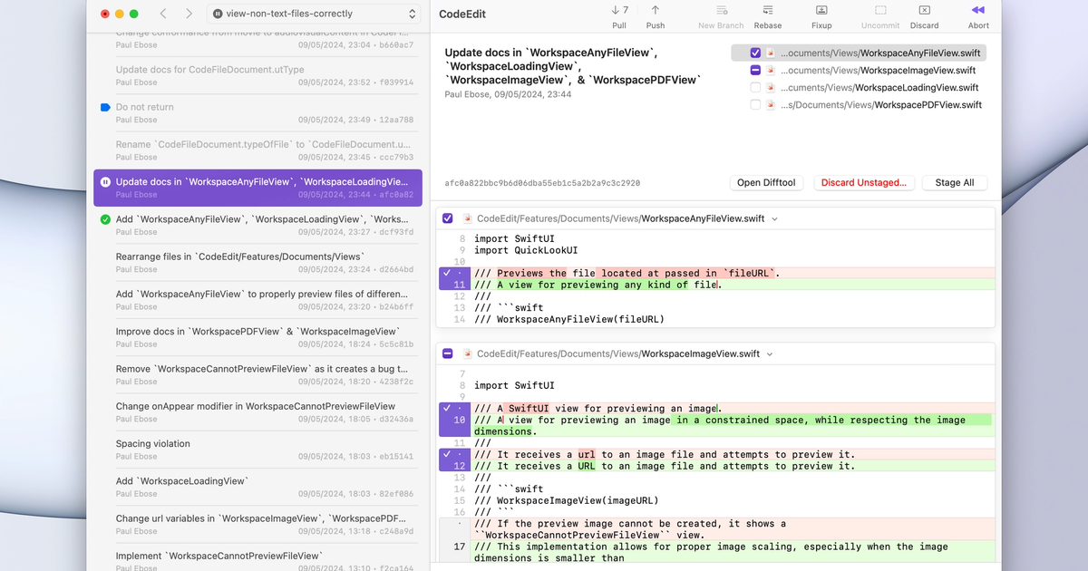
Task: Click the Push arrow icon
Action: point(655,11)
